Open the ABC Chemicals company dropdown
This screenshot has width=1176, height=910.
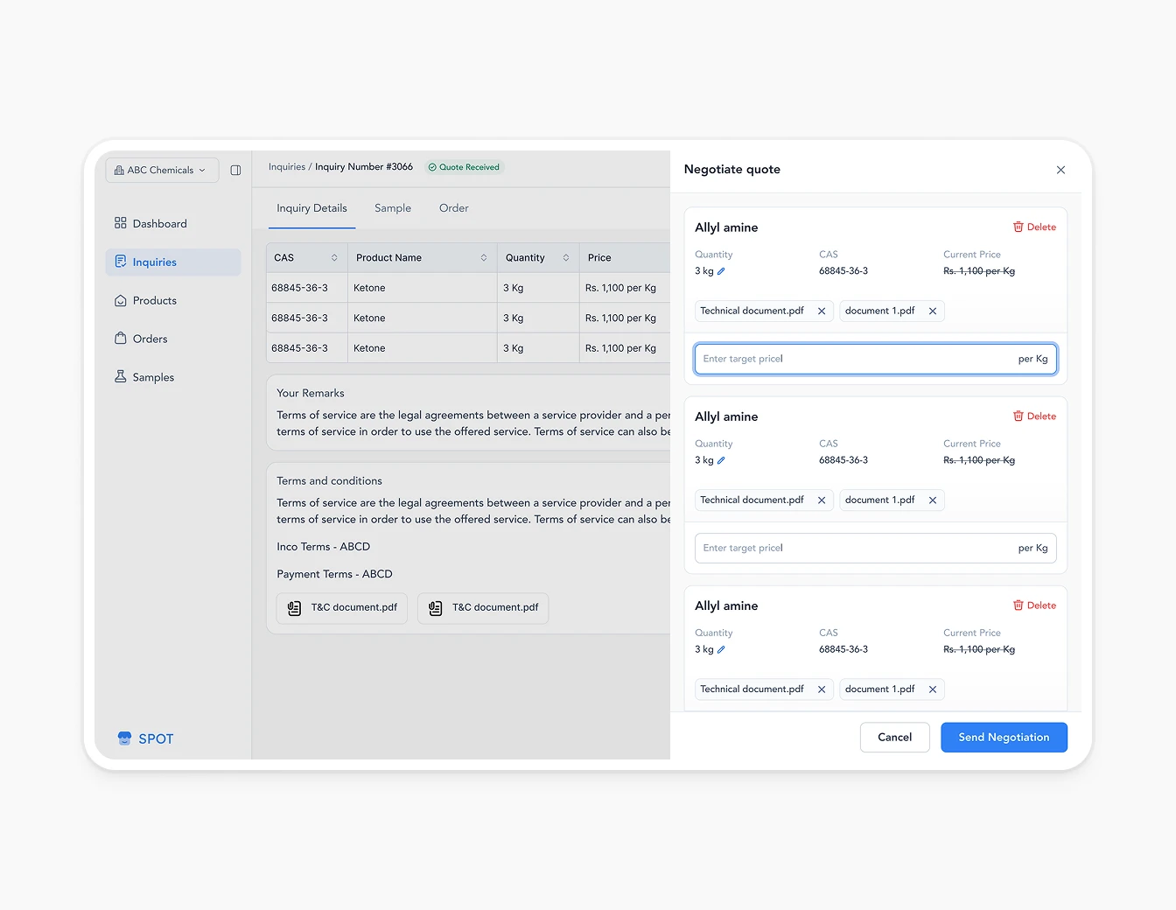pos(161,170)
